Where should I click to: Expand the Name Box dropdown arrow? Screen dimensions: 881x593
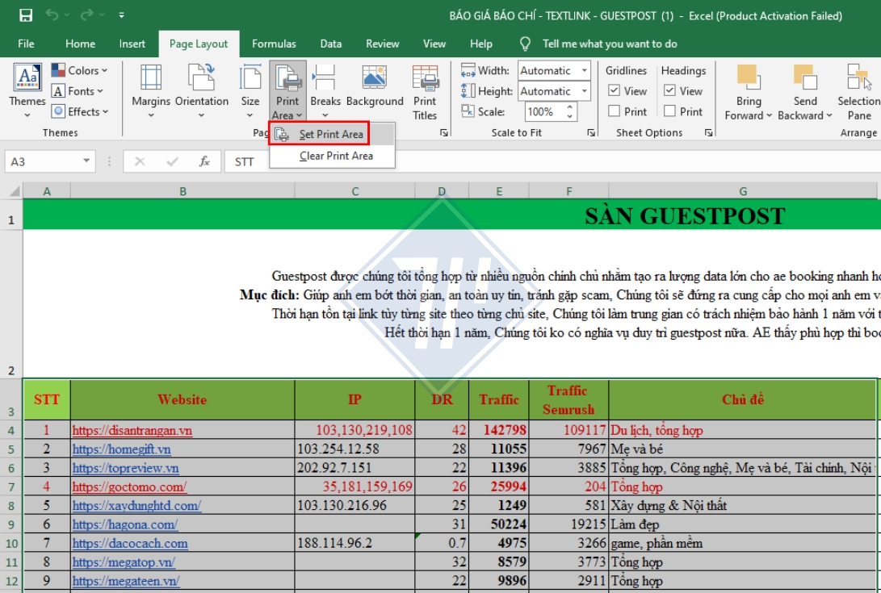coord(86,161)
